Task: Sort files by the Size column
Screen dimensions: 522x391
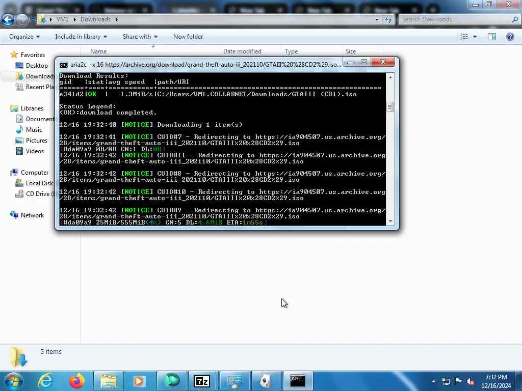Action: [351, 51]
